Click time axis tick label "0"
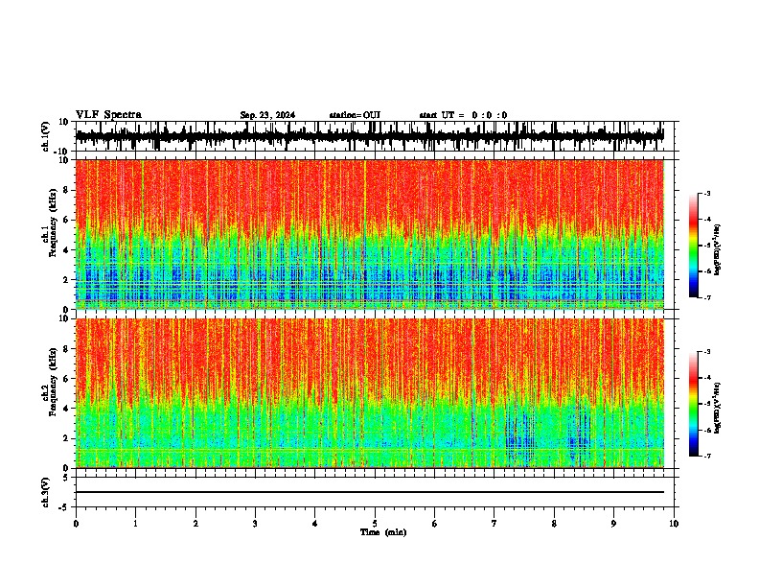 76,524
